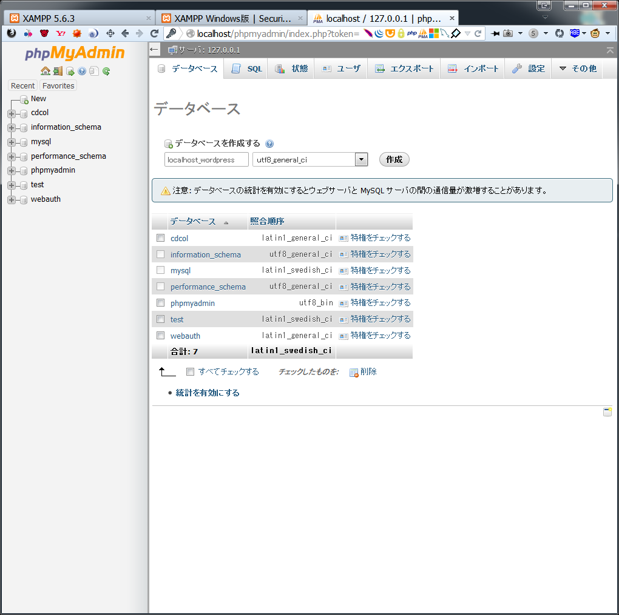The image size is (619, 615).
Task: Click the browser back arrow
Action: (x=125, y=33)
